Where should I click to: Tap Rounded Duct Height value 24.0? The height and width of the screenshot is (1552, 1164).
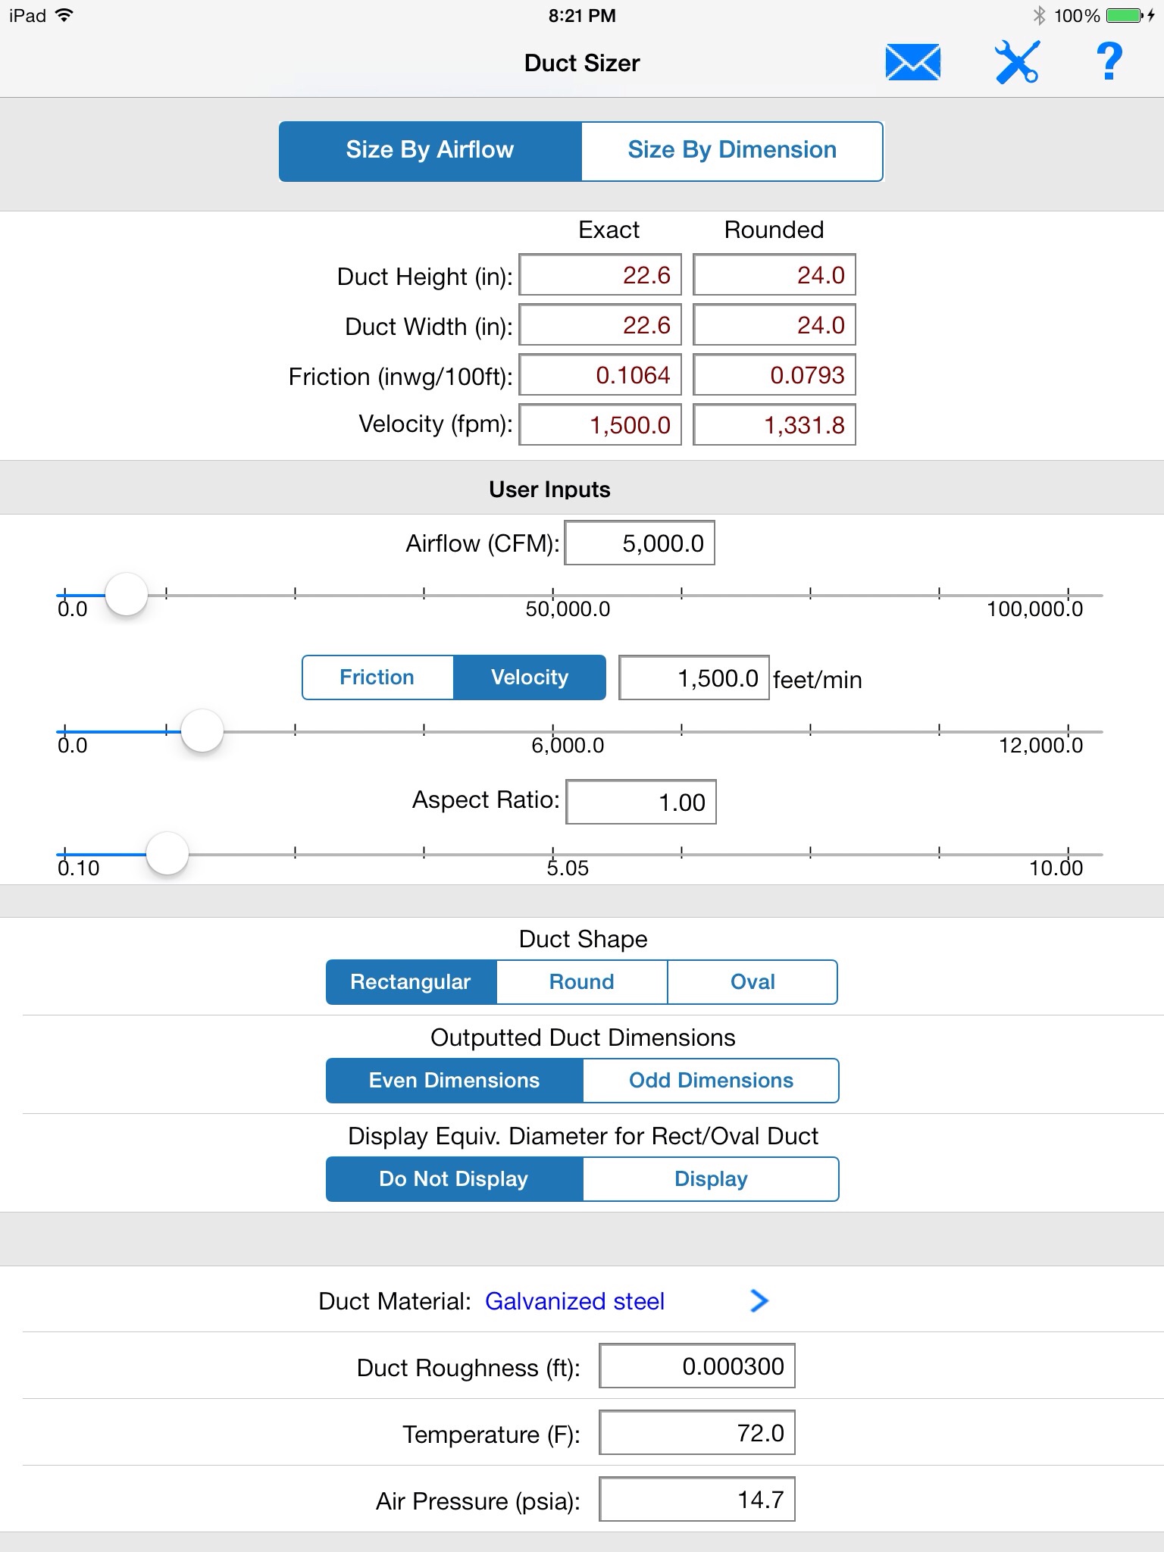pos(774,275)
